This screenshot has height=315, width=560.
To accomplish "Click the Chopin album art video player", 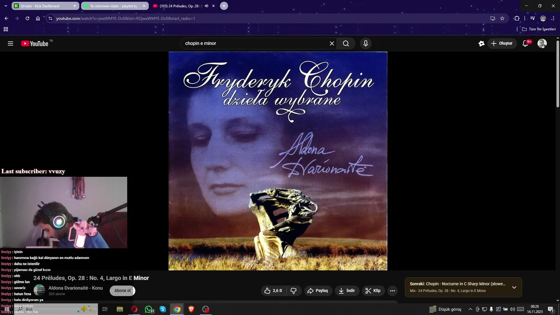I will point(278,161).
